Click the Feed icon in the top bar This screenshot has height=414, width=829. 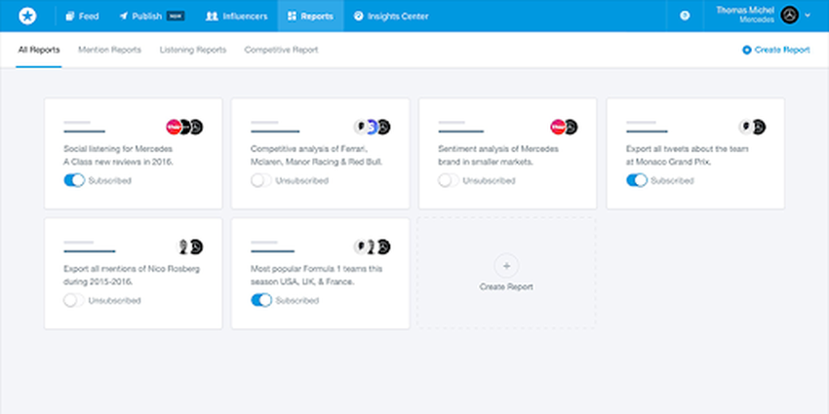(70, 17)
